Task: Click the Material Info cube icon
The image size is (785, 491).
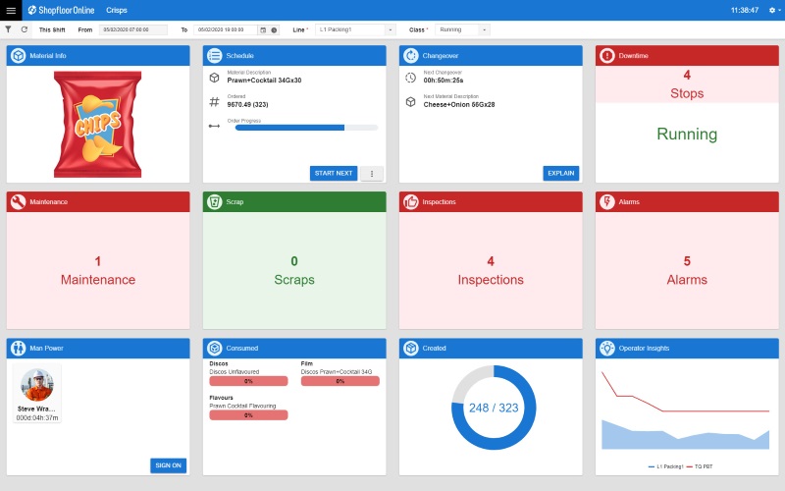Action: click(x=18, y=56)
